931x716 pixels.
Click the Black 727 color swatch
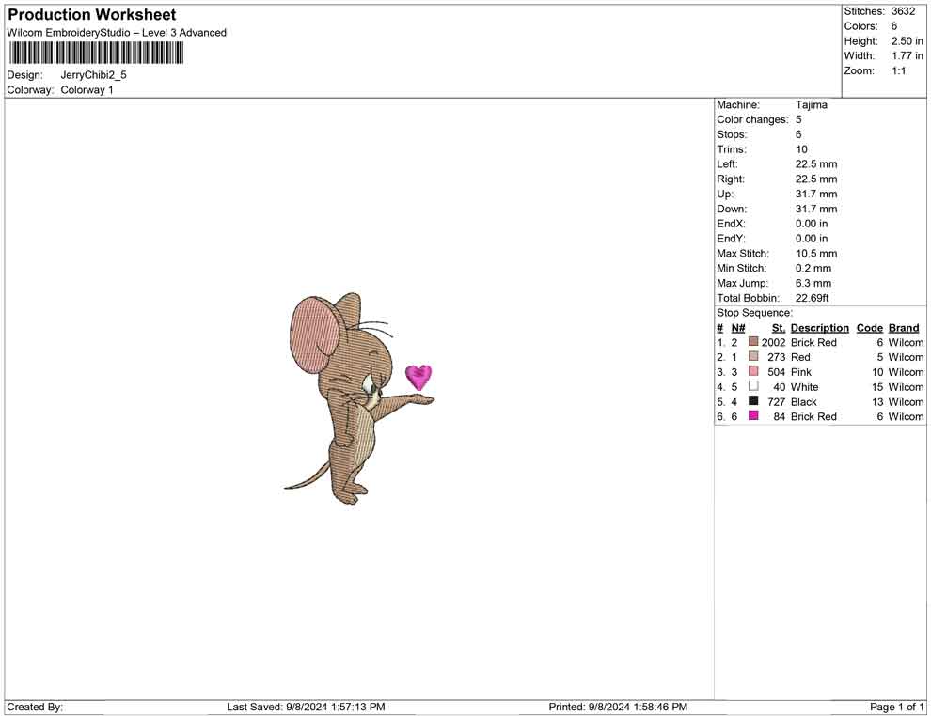coord(753,401)
